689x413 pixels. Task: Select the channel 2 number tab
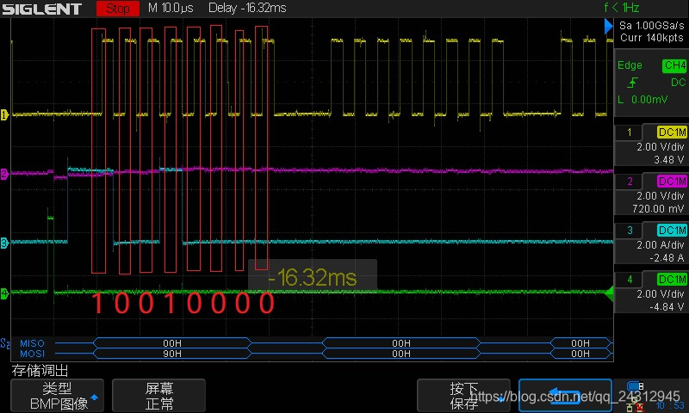pyautogui.click(x=630, y=182)
